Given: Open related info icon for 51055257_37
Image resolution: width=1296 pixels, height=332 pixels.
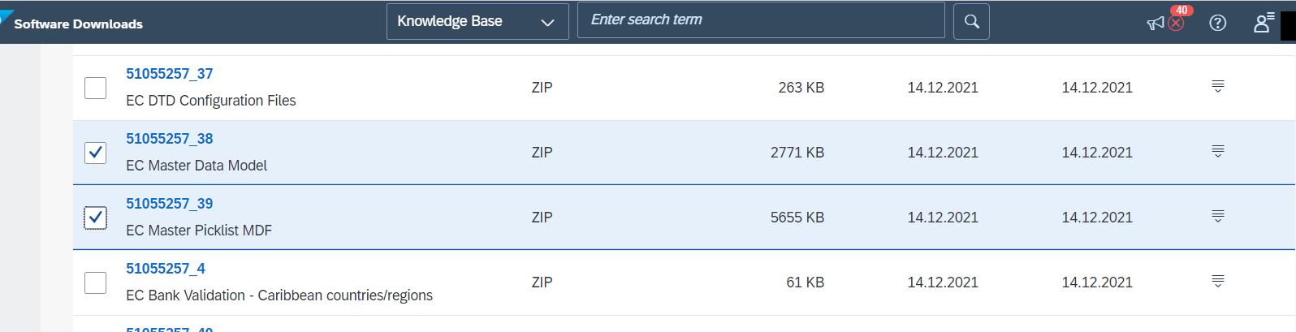Looking at the screenshot, I should pyautogui.click(x=1218, y=86).
